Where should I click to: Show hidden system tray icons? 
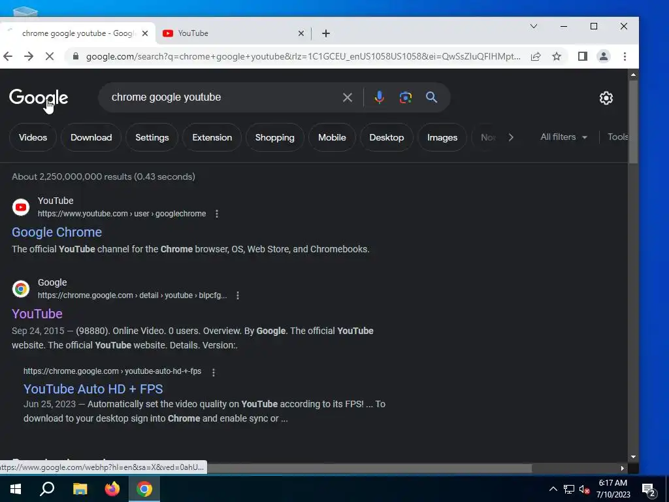point(553,489)
